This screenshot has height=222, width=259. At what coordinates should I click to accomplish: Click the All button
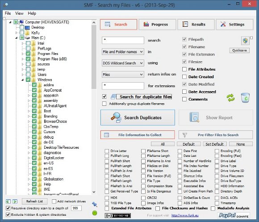click(163, 144)
